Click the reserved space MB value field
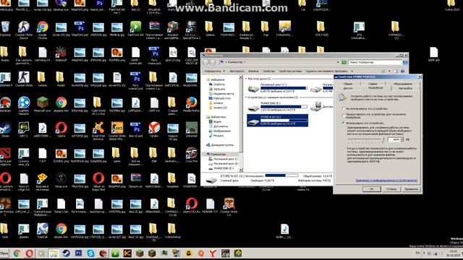 coord(394,139)
